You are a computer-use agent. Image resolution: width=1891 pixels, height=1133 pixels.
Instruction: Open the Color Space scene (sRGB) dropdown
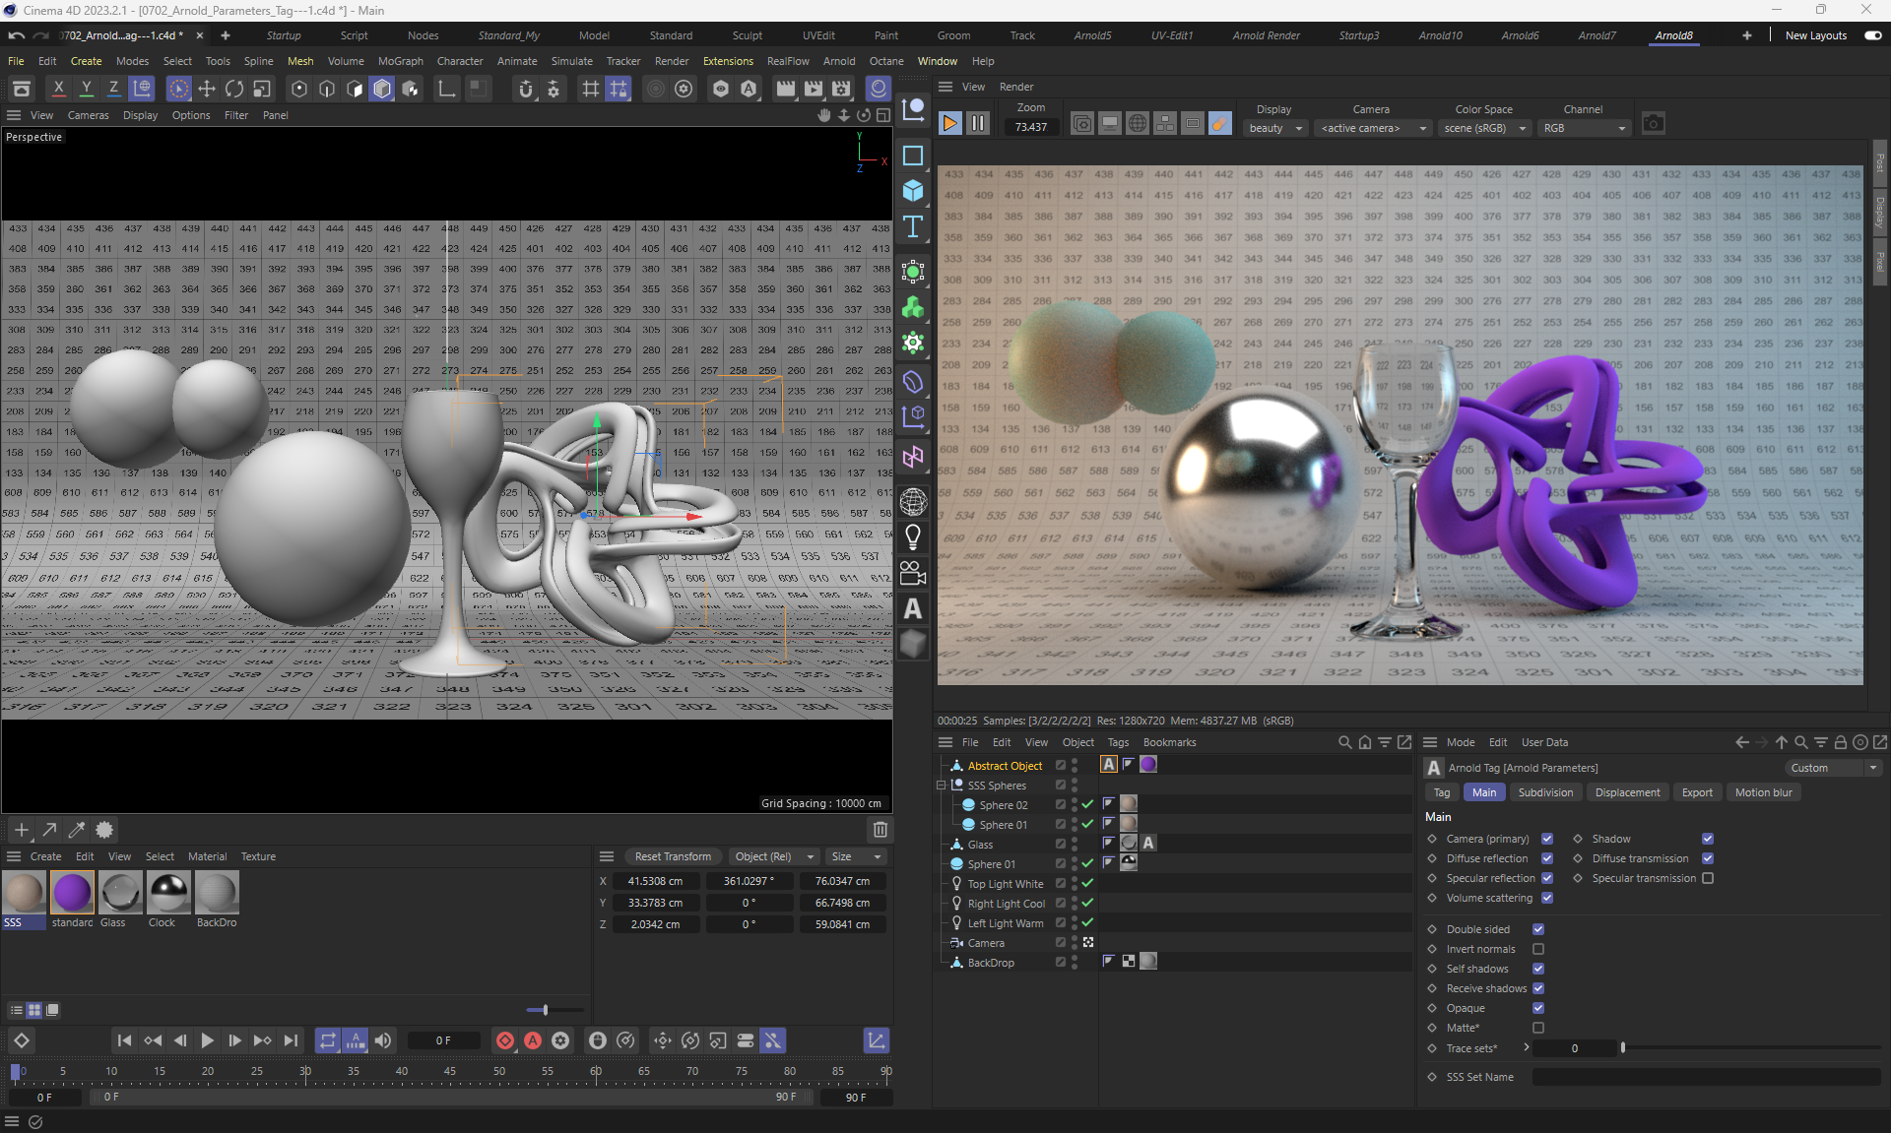1483,128
